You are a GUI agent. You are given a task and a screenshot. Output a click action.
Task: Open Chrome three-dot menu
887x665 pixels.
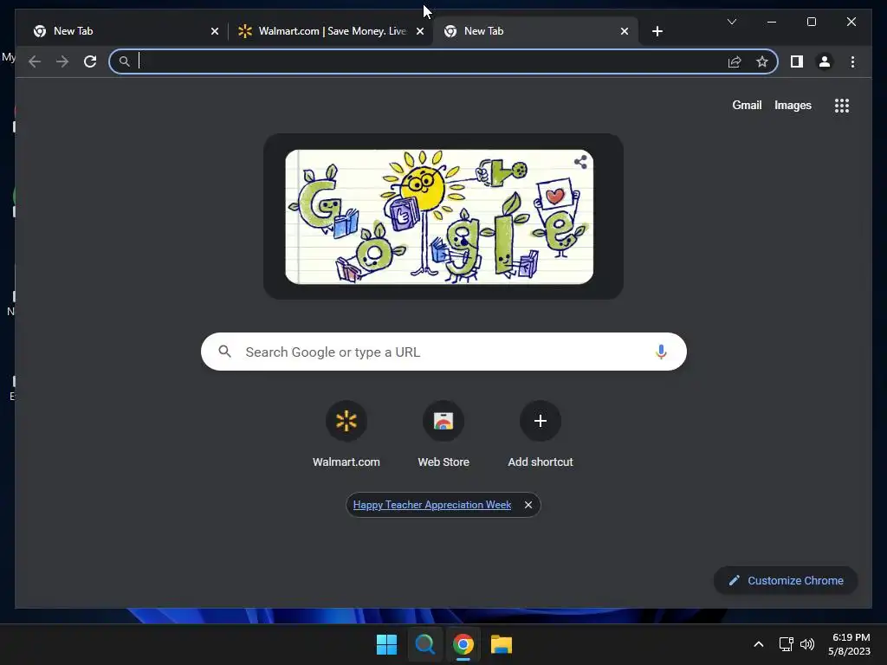pos(852,61)
